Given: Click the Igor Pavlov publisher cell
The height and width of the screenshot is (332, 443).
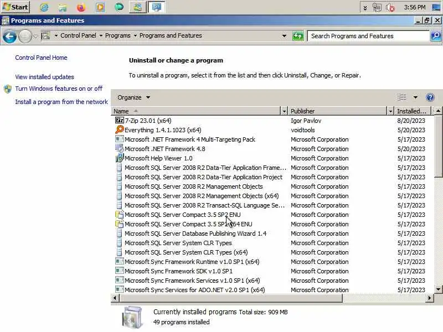Looking at the screenshot, I should coord(306,121).
